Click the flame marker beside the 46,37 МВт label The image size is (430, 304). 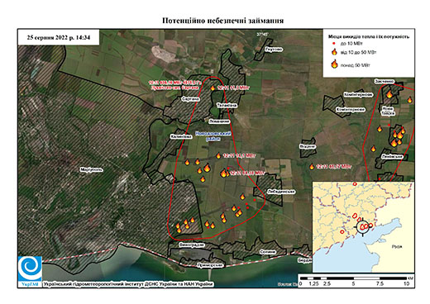[x=312, y=167]
